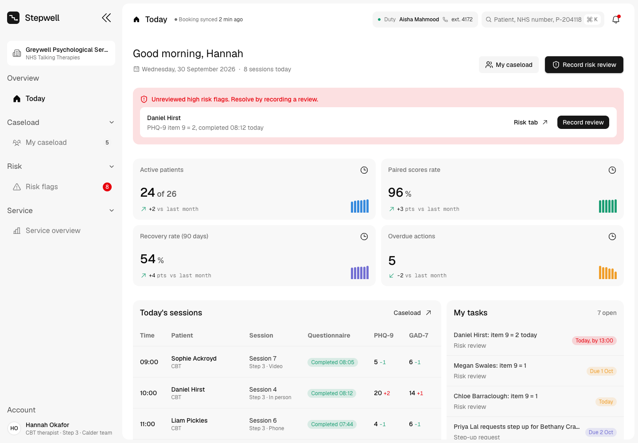Screen dimensions: 638x443
Task: Click the Recovery rate purple bar chart
Action: coord(360,272)
